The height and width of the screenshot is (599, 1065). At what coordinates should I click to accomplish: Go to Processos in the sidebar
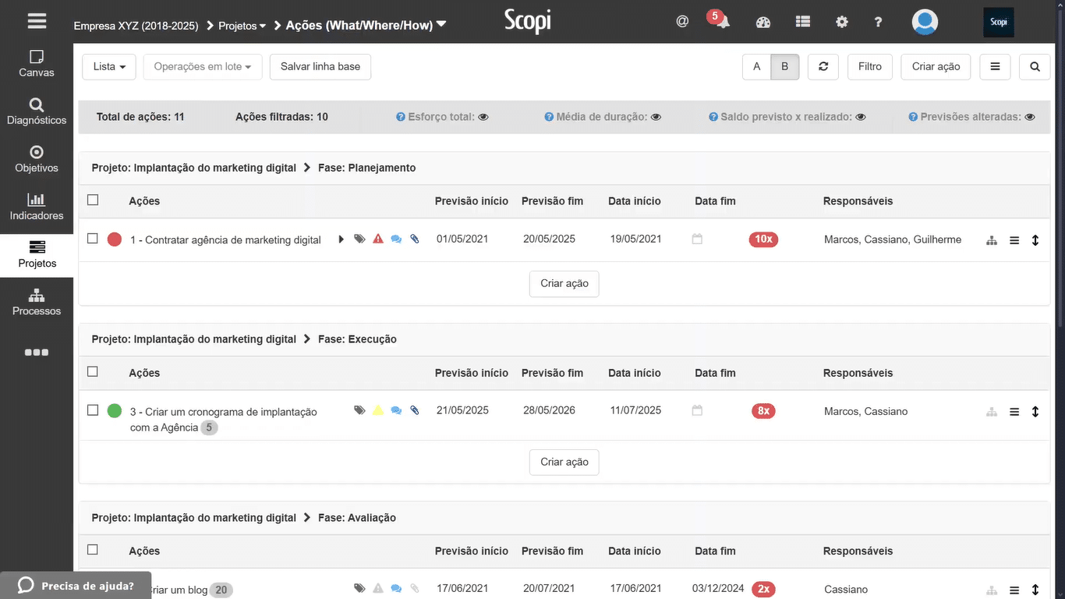pos(37,302)
